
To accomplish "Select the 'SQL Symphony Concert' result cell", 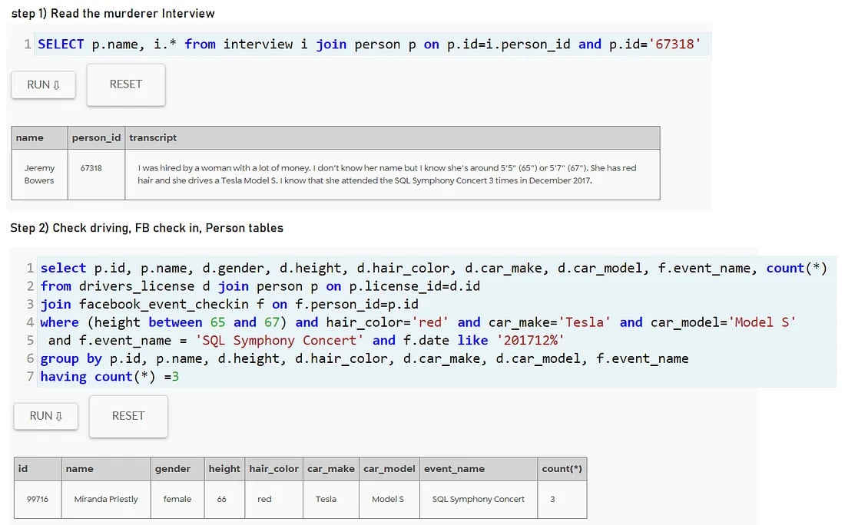I will (x=479, y=499).
